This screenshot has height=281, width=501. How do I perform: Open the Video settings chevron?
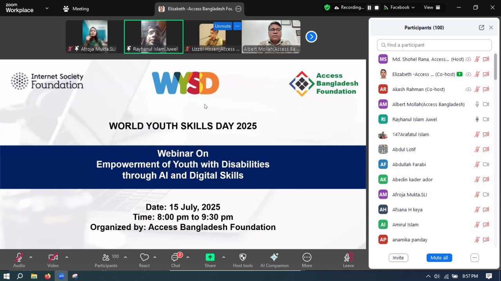[x=67, y=257]
